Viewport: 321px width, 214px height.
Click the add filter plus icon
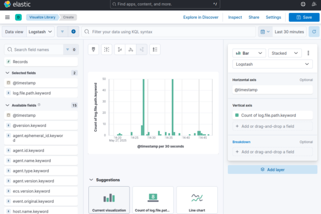tap(73, 32)
